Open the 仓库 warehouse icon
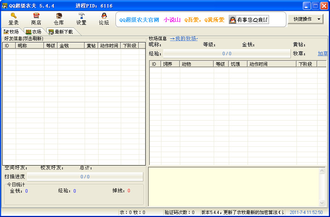This screenshot has height=217, width=330. pos(59,16)
